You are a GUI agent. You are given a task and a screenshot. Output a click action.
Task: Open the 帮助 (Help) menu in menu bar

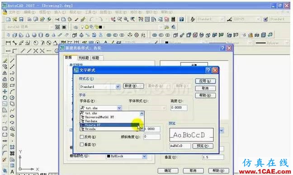pyautogui.click(x=167, y=12)
